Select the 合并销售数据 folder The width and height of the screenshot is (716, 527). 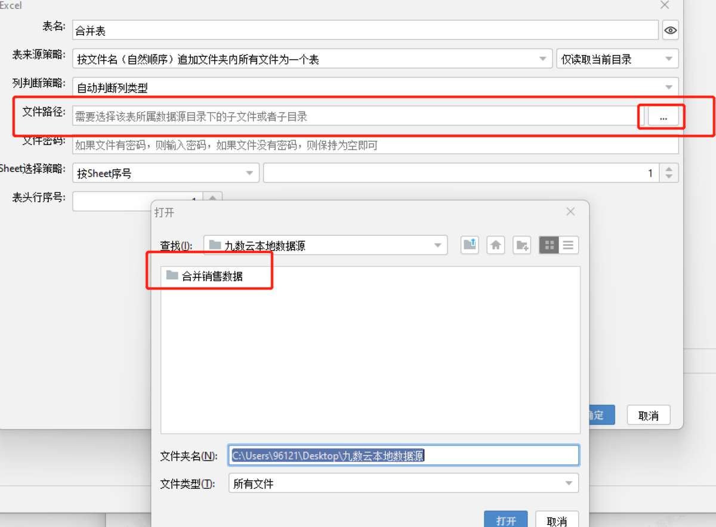pyautogui.click(x=205, y=276)
